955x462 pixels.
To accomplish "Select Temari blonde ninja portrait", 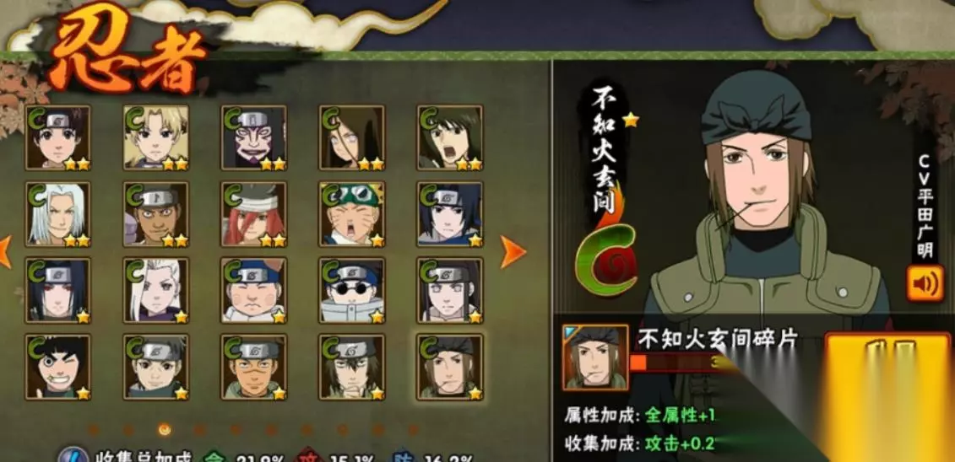I will [x=156, y=137].
